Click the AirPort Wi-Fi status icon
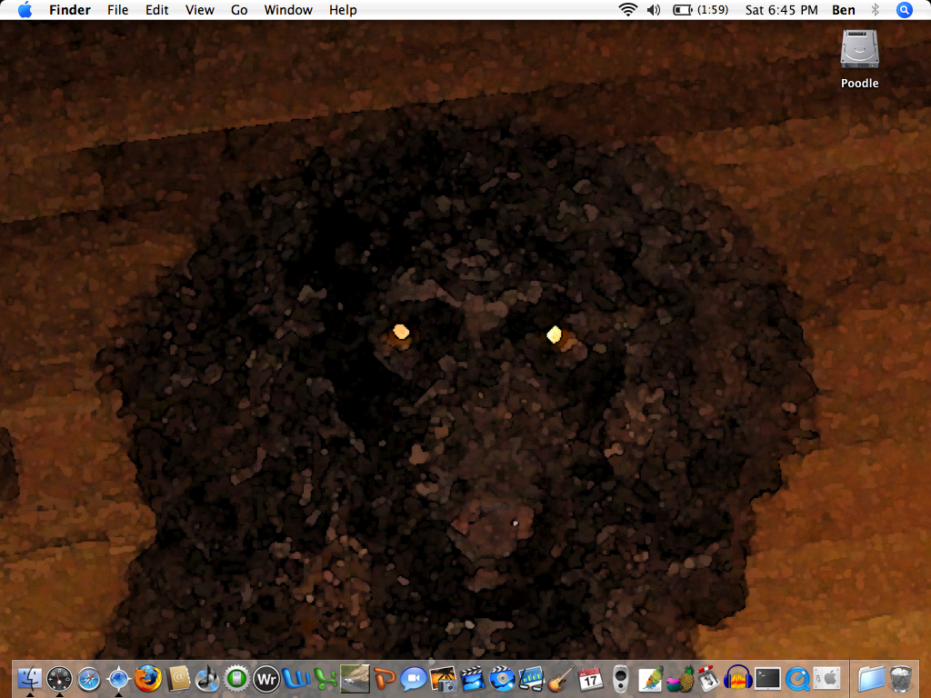 [x=627, y=9]
